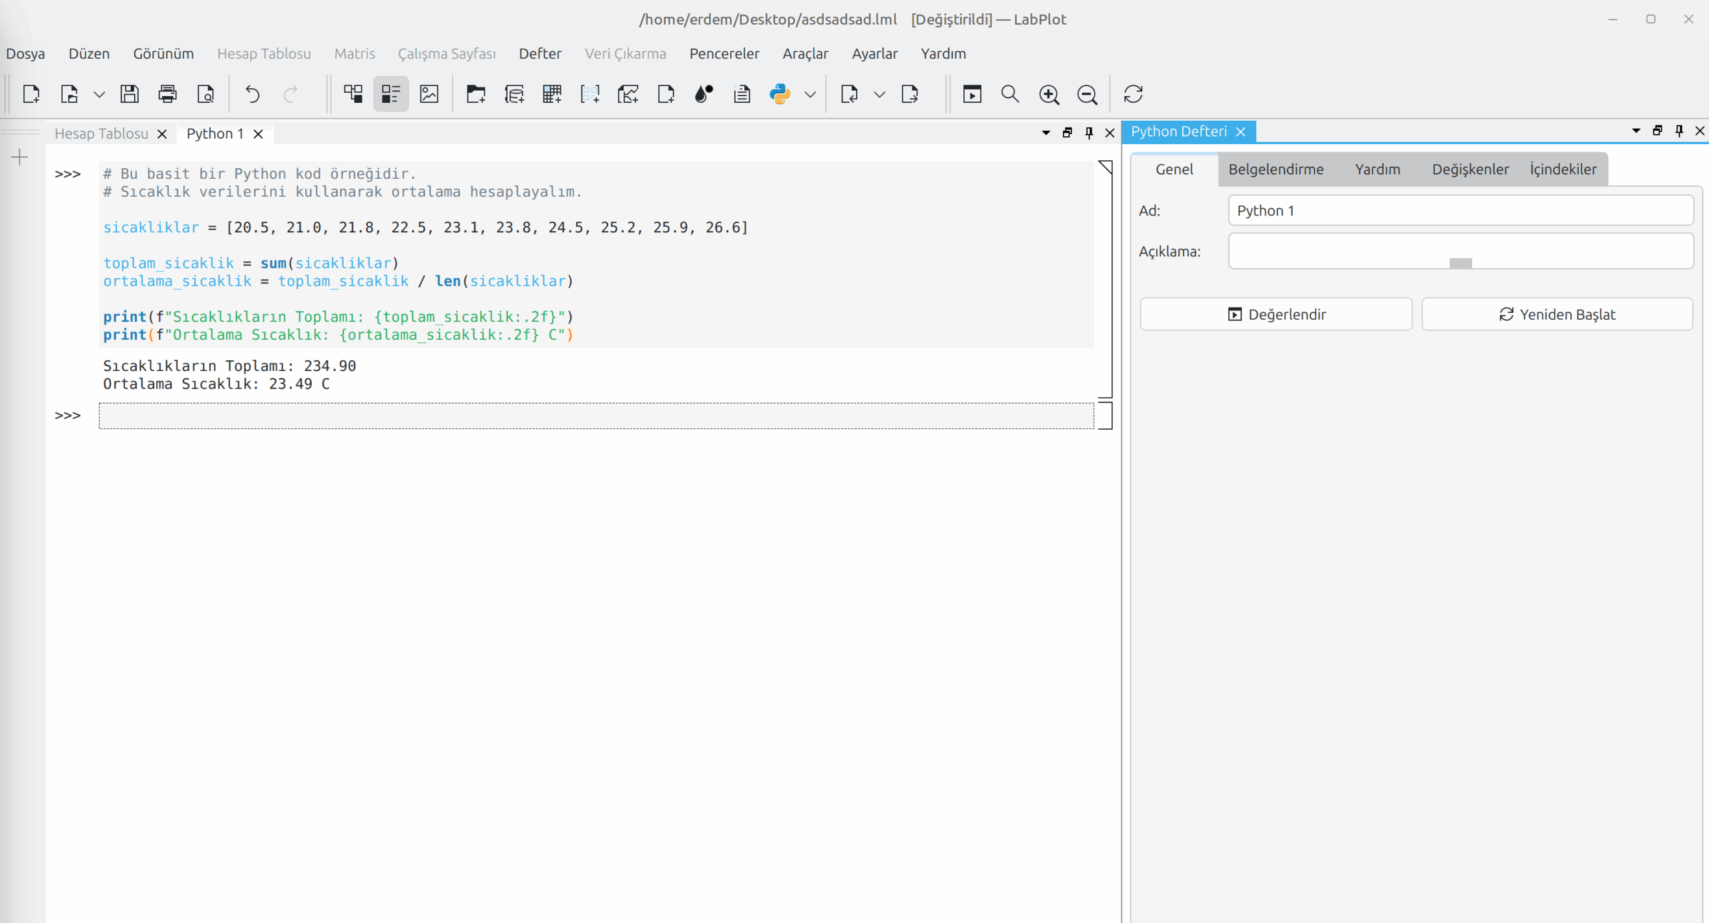The image size is (1709, 923).
Task: Open the notebook area window list dropdown arrow
Action: (x=1046, y=133)
